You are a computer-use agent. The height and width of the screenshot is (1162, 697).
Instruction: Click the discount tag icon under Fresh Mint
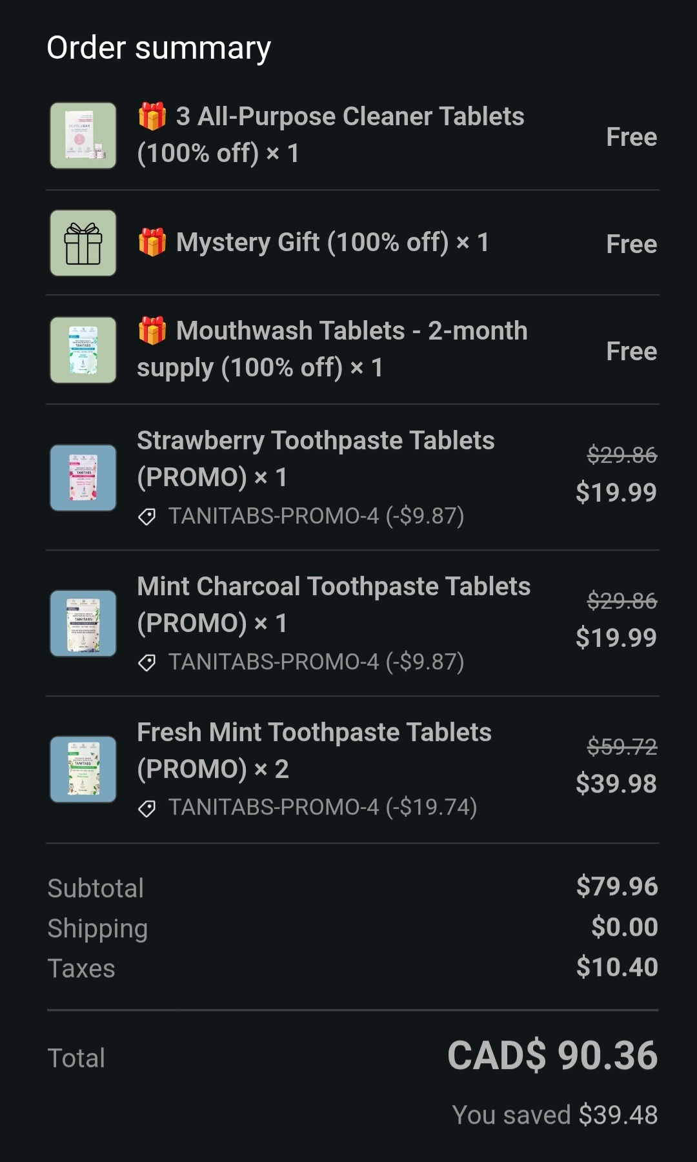[147, 808]
